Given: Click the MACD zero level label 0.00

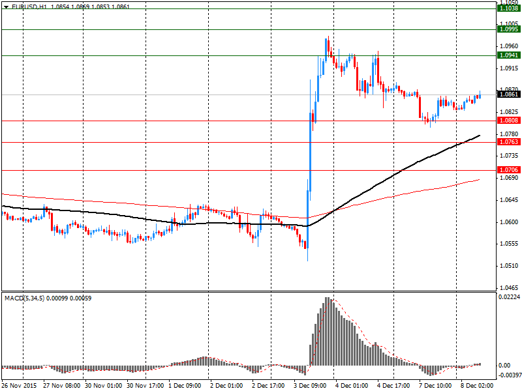Looking at the screenshot, I should (504, 366).
